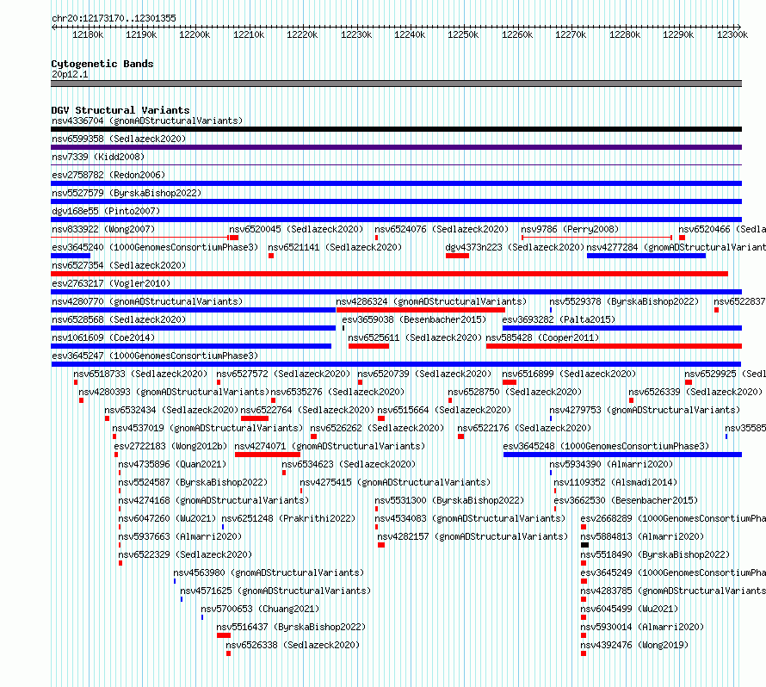Click the purple nsv6599358 variant bar

[x=396, y=147]
